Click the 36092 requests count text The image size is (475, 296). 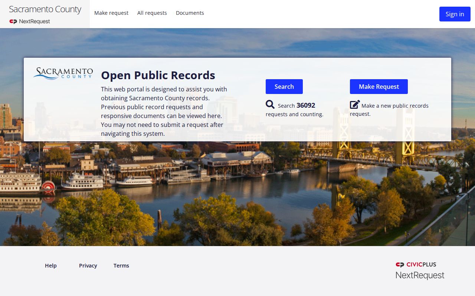(306, 105)
